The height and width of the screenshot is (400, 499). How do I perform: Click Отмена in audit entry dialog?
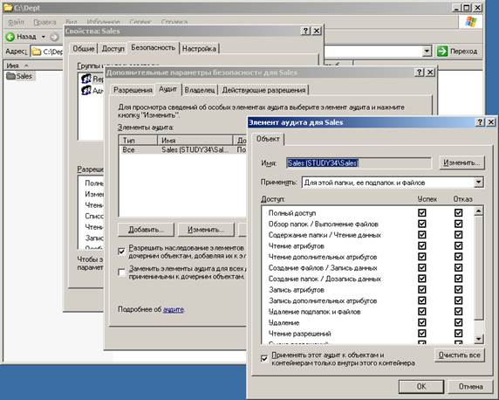(470, 386)
